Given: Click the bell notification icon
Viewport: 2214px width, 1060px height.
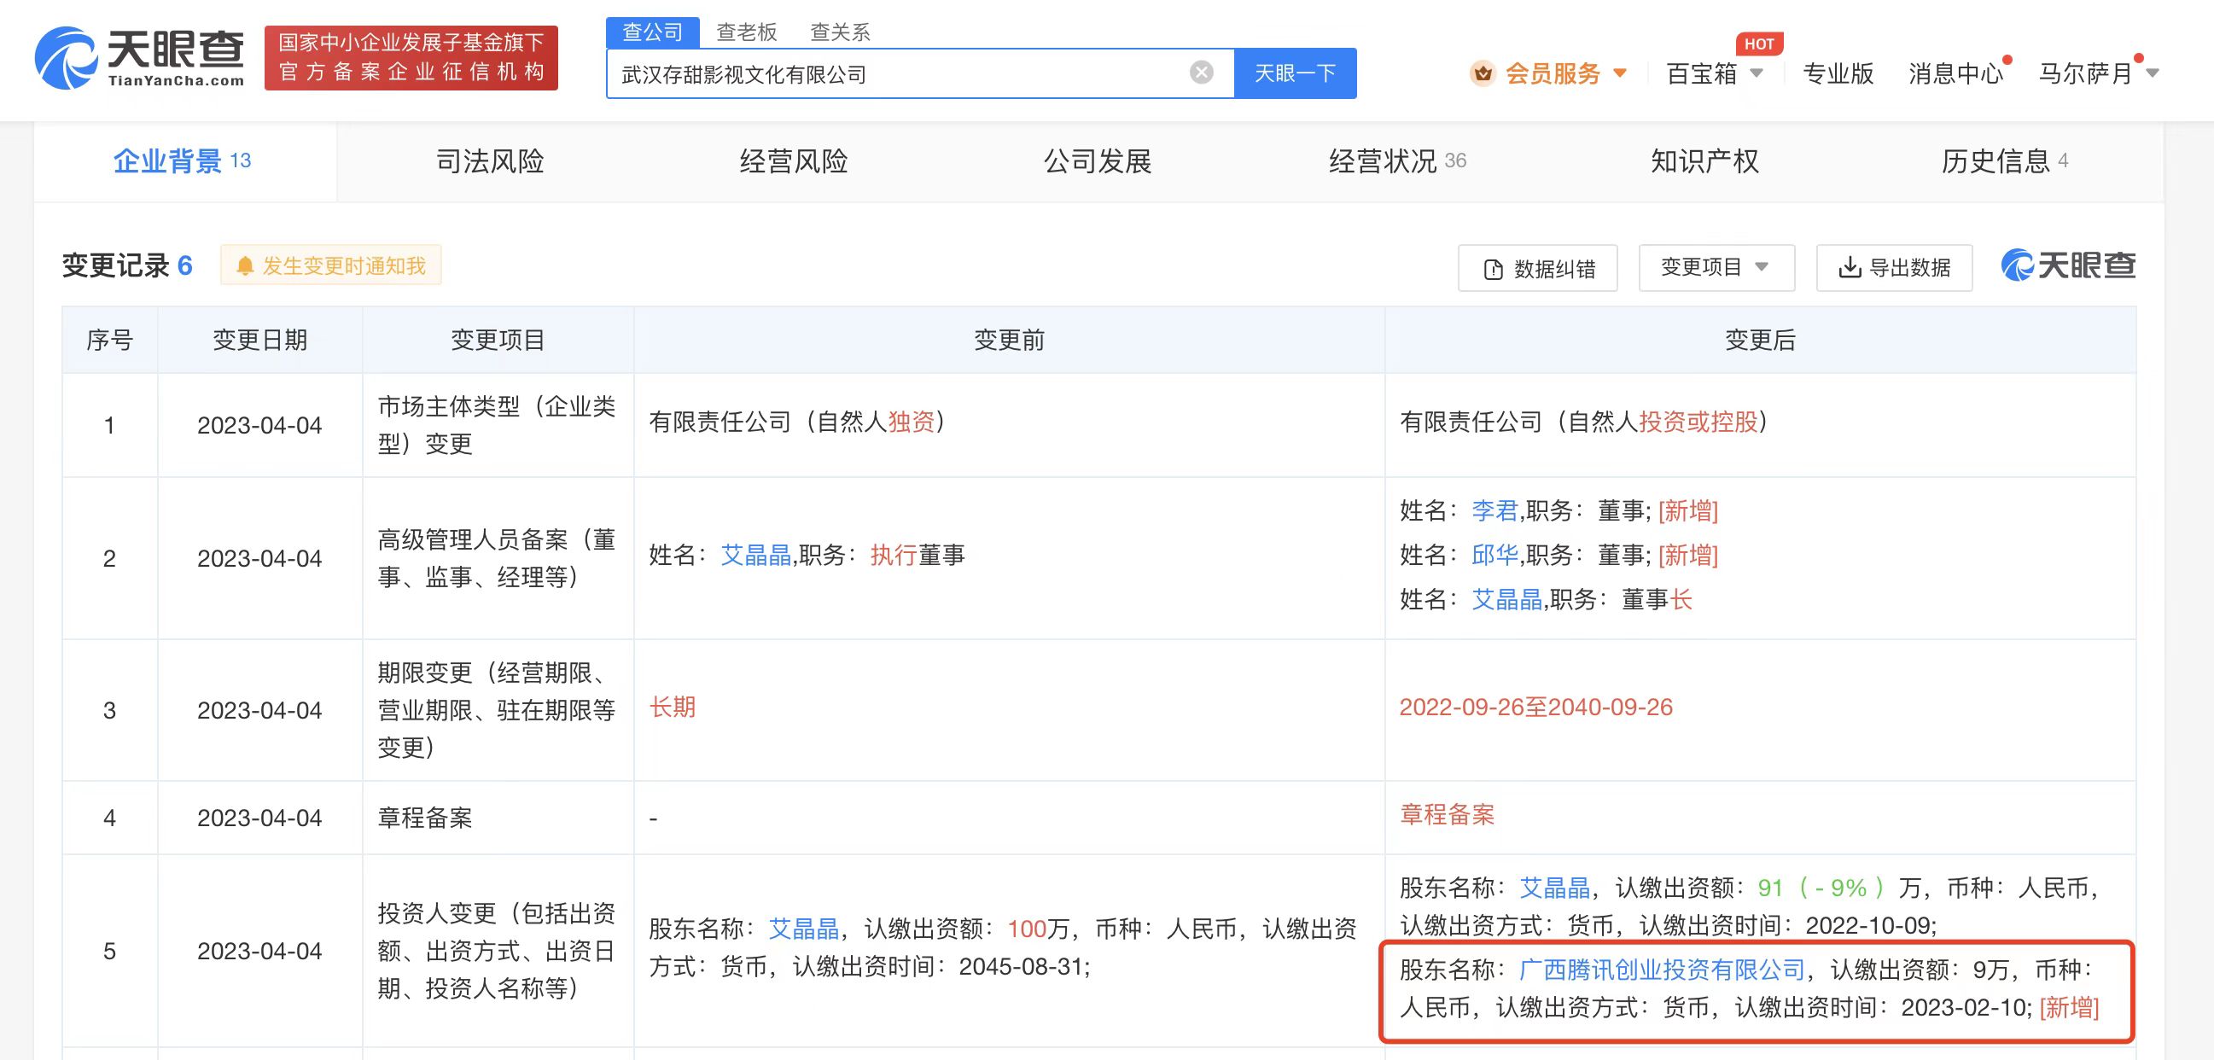Looking at the screenshot, I should click(245, 266).
